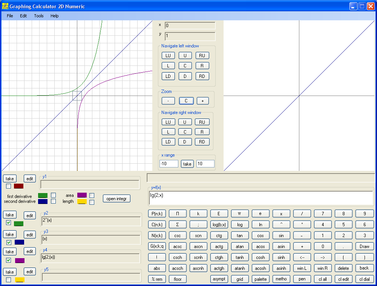This screenshot has width=377, height=286.
Task: Click the dark red y1 color swatch
Action: (x=18, y=186)
